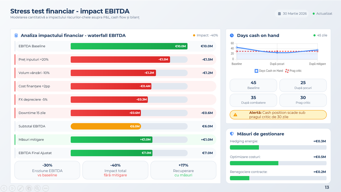Open the -30% Eroziune EBITDA card
This screenshot has height=192, width=341.
tap(47, 170)
